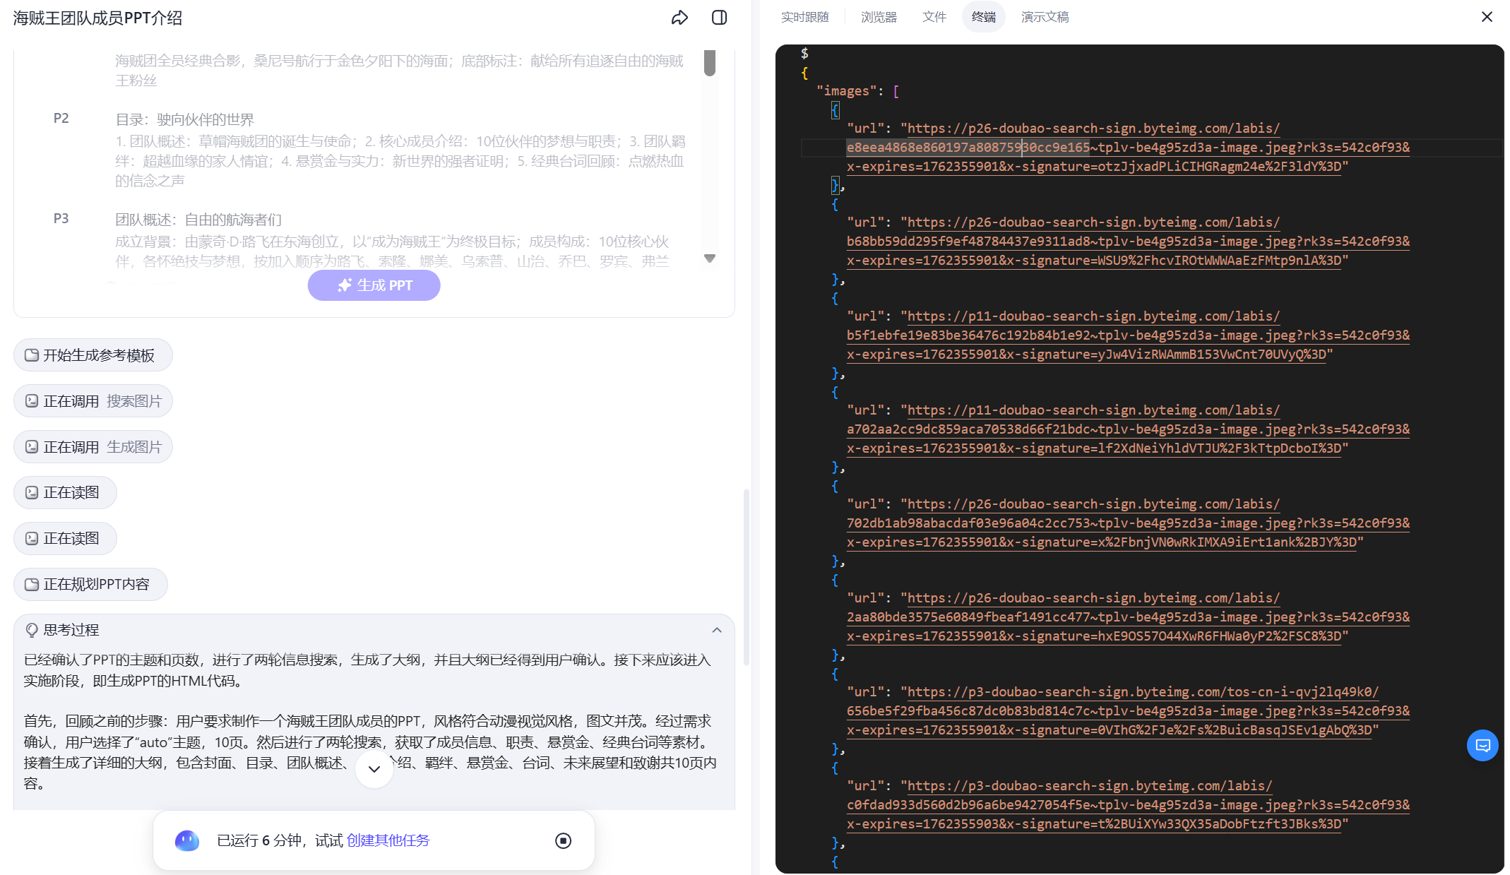Click the outline scrollbar down arrow

(710, 258)
